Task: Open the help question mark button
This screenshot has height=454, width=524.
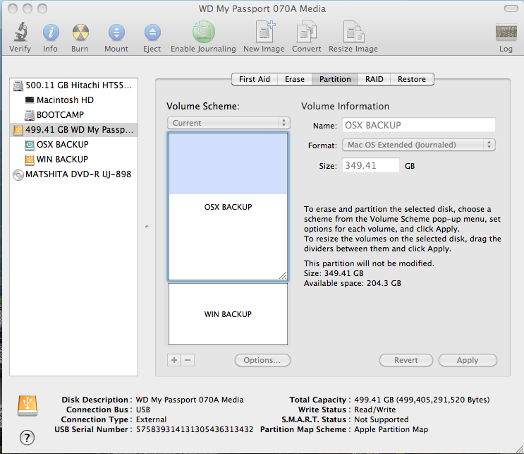Action: click(27, 437)
